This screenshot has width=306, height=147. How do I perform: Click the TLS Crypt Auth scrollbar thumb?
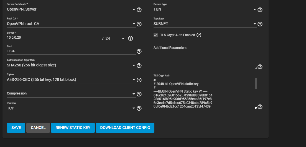256,84
